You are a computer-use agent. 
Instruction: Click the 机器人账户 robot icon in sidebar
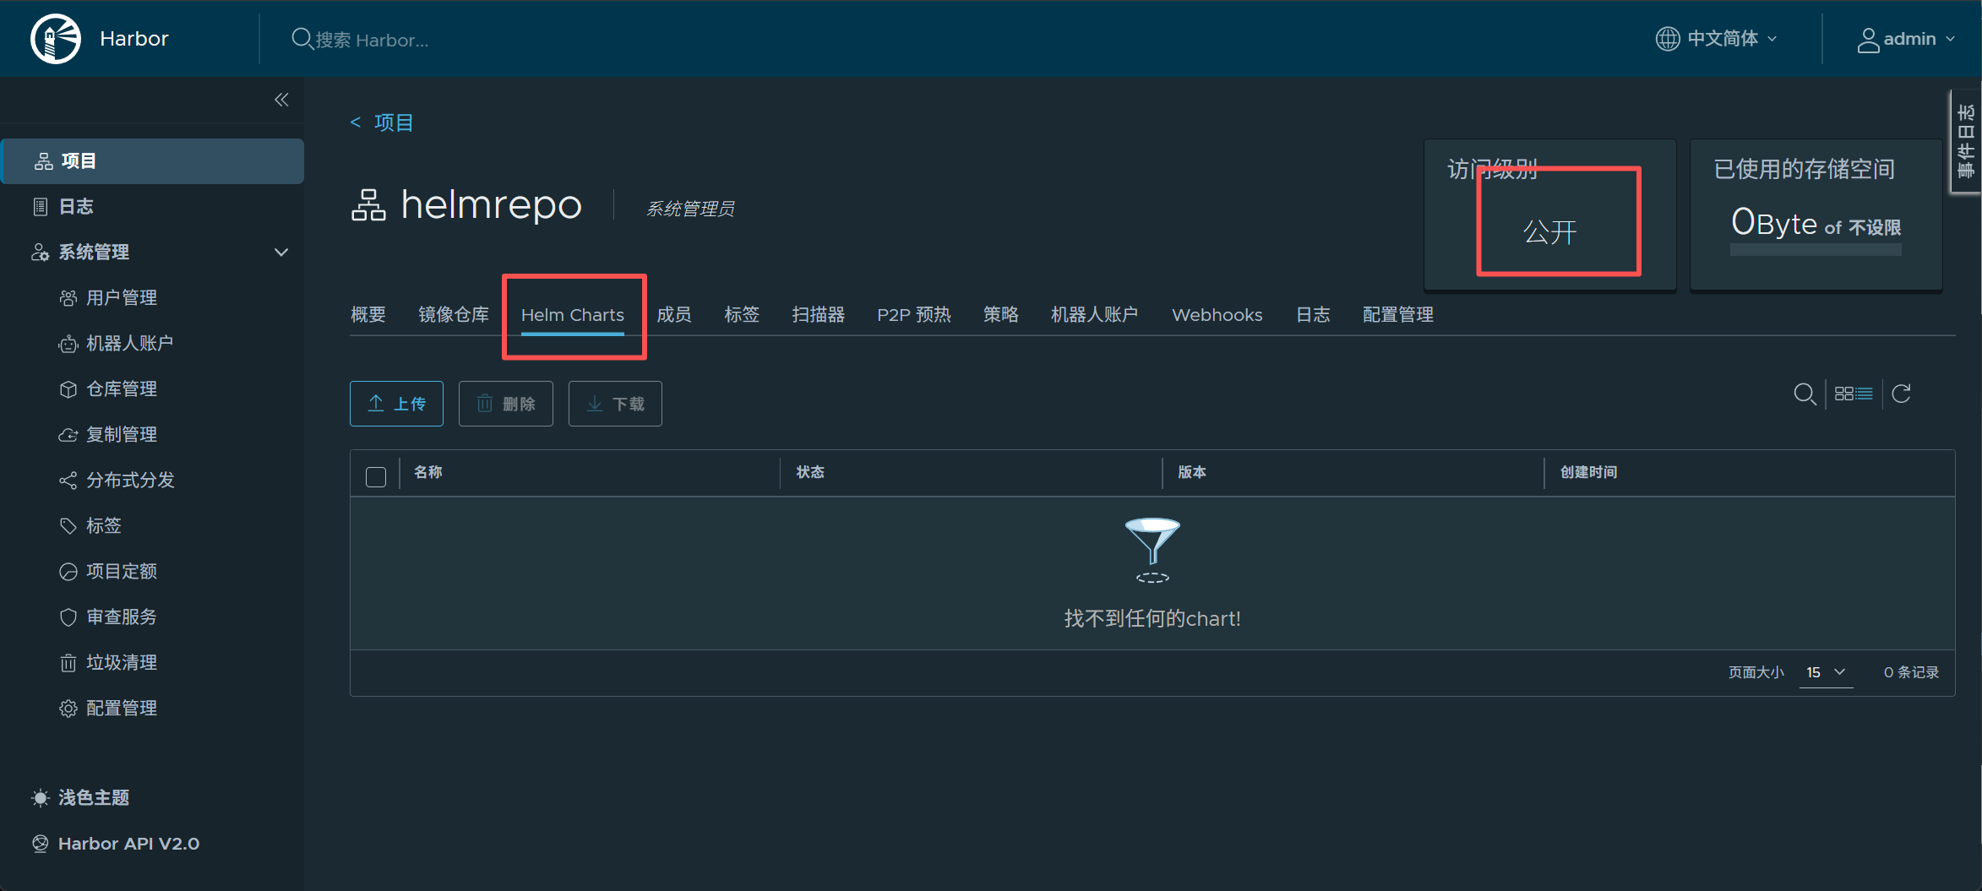[68, 344]
